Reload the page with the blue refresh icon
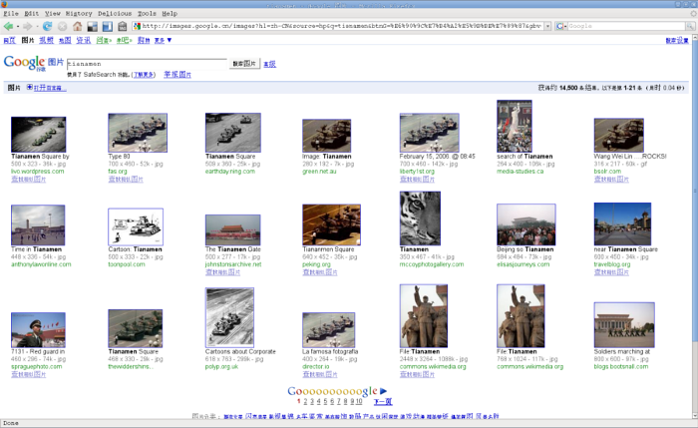The width and height of the screenshot is (698, 428). coord(47,26)
